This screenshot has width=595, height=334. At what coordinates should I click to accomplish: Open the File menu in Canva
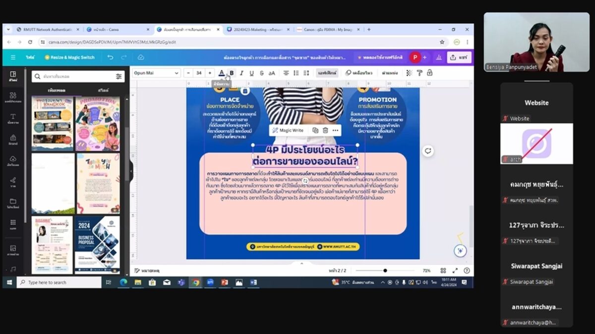tap(30, 57)
